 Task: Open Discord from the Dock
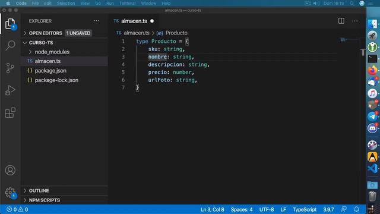pos(372,128)
